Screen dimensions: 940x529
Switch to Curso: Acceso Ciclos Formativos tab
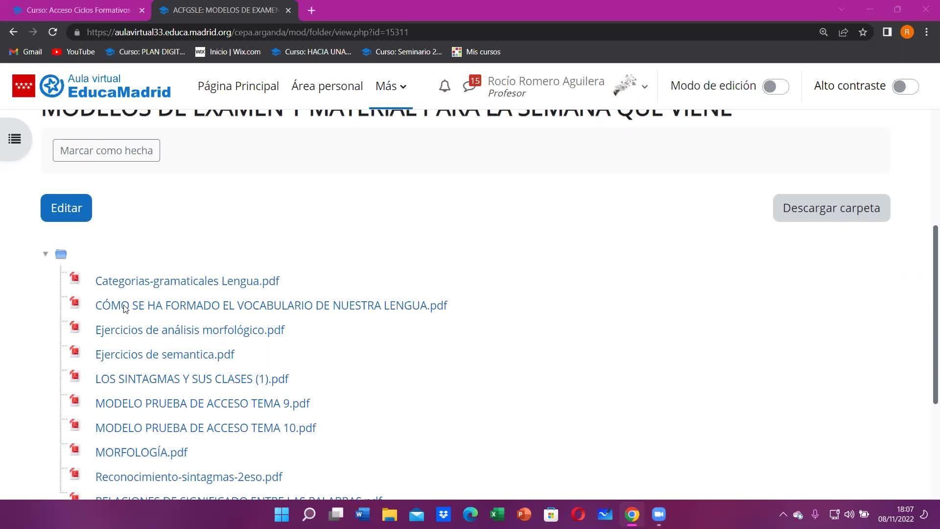coord(78,10)
